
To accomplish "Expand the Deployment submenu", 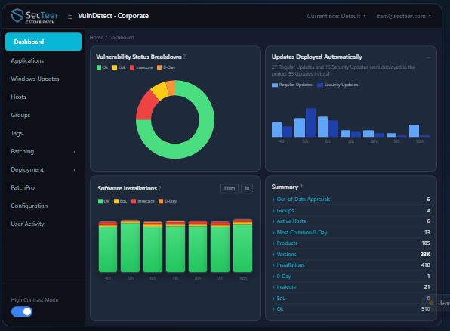I will click(x=43, y=169).
